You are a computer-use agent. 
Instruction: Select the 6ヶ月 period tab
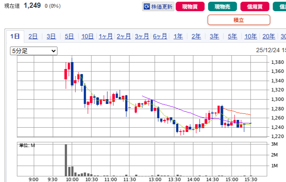pos(160,36)
